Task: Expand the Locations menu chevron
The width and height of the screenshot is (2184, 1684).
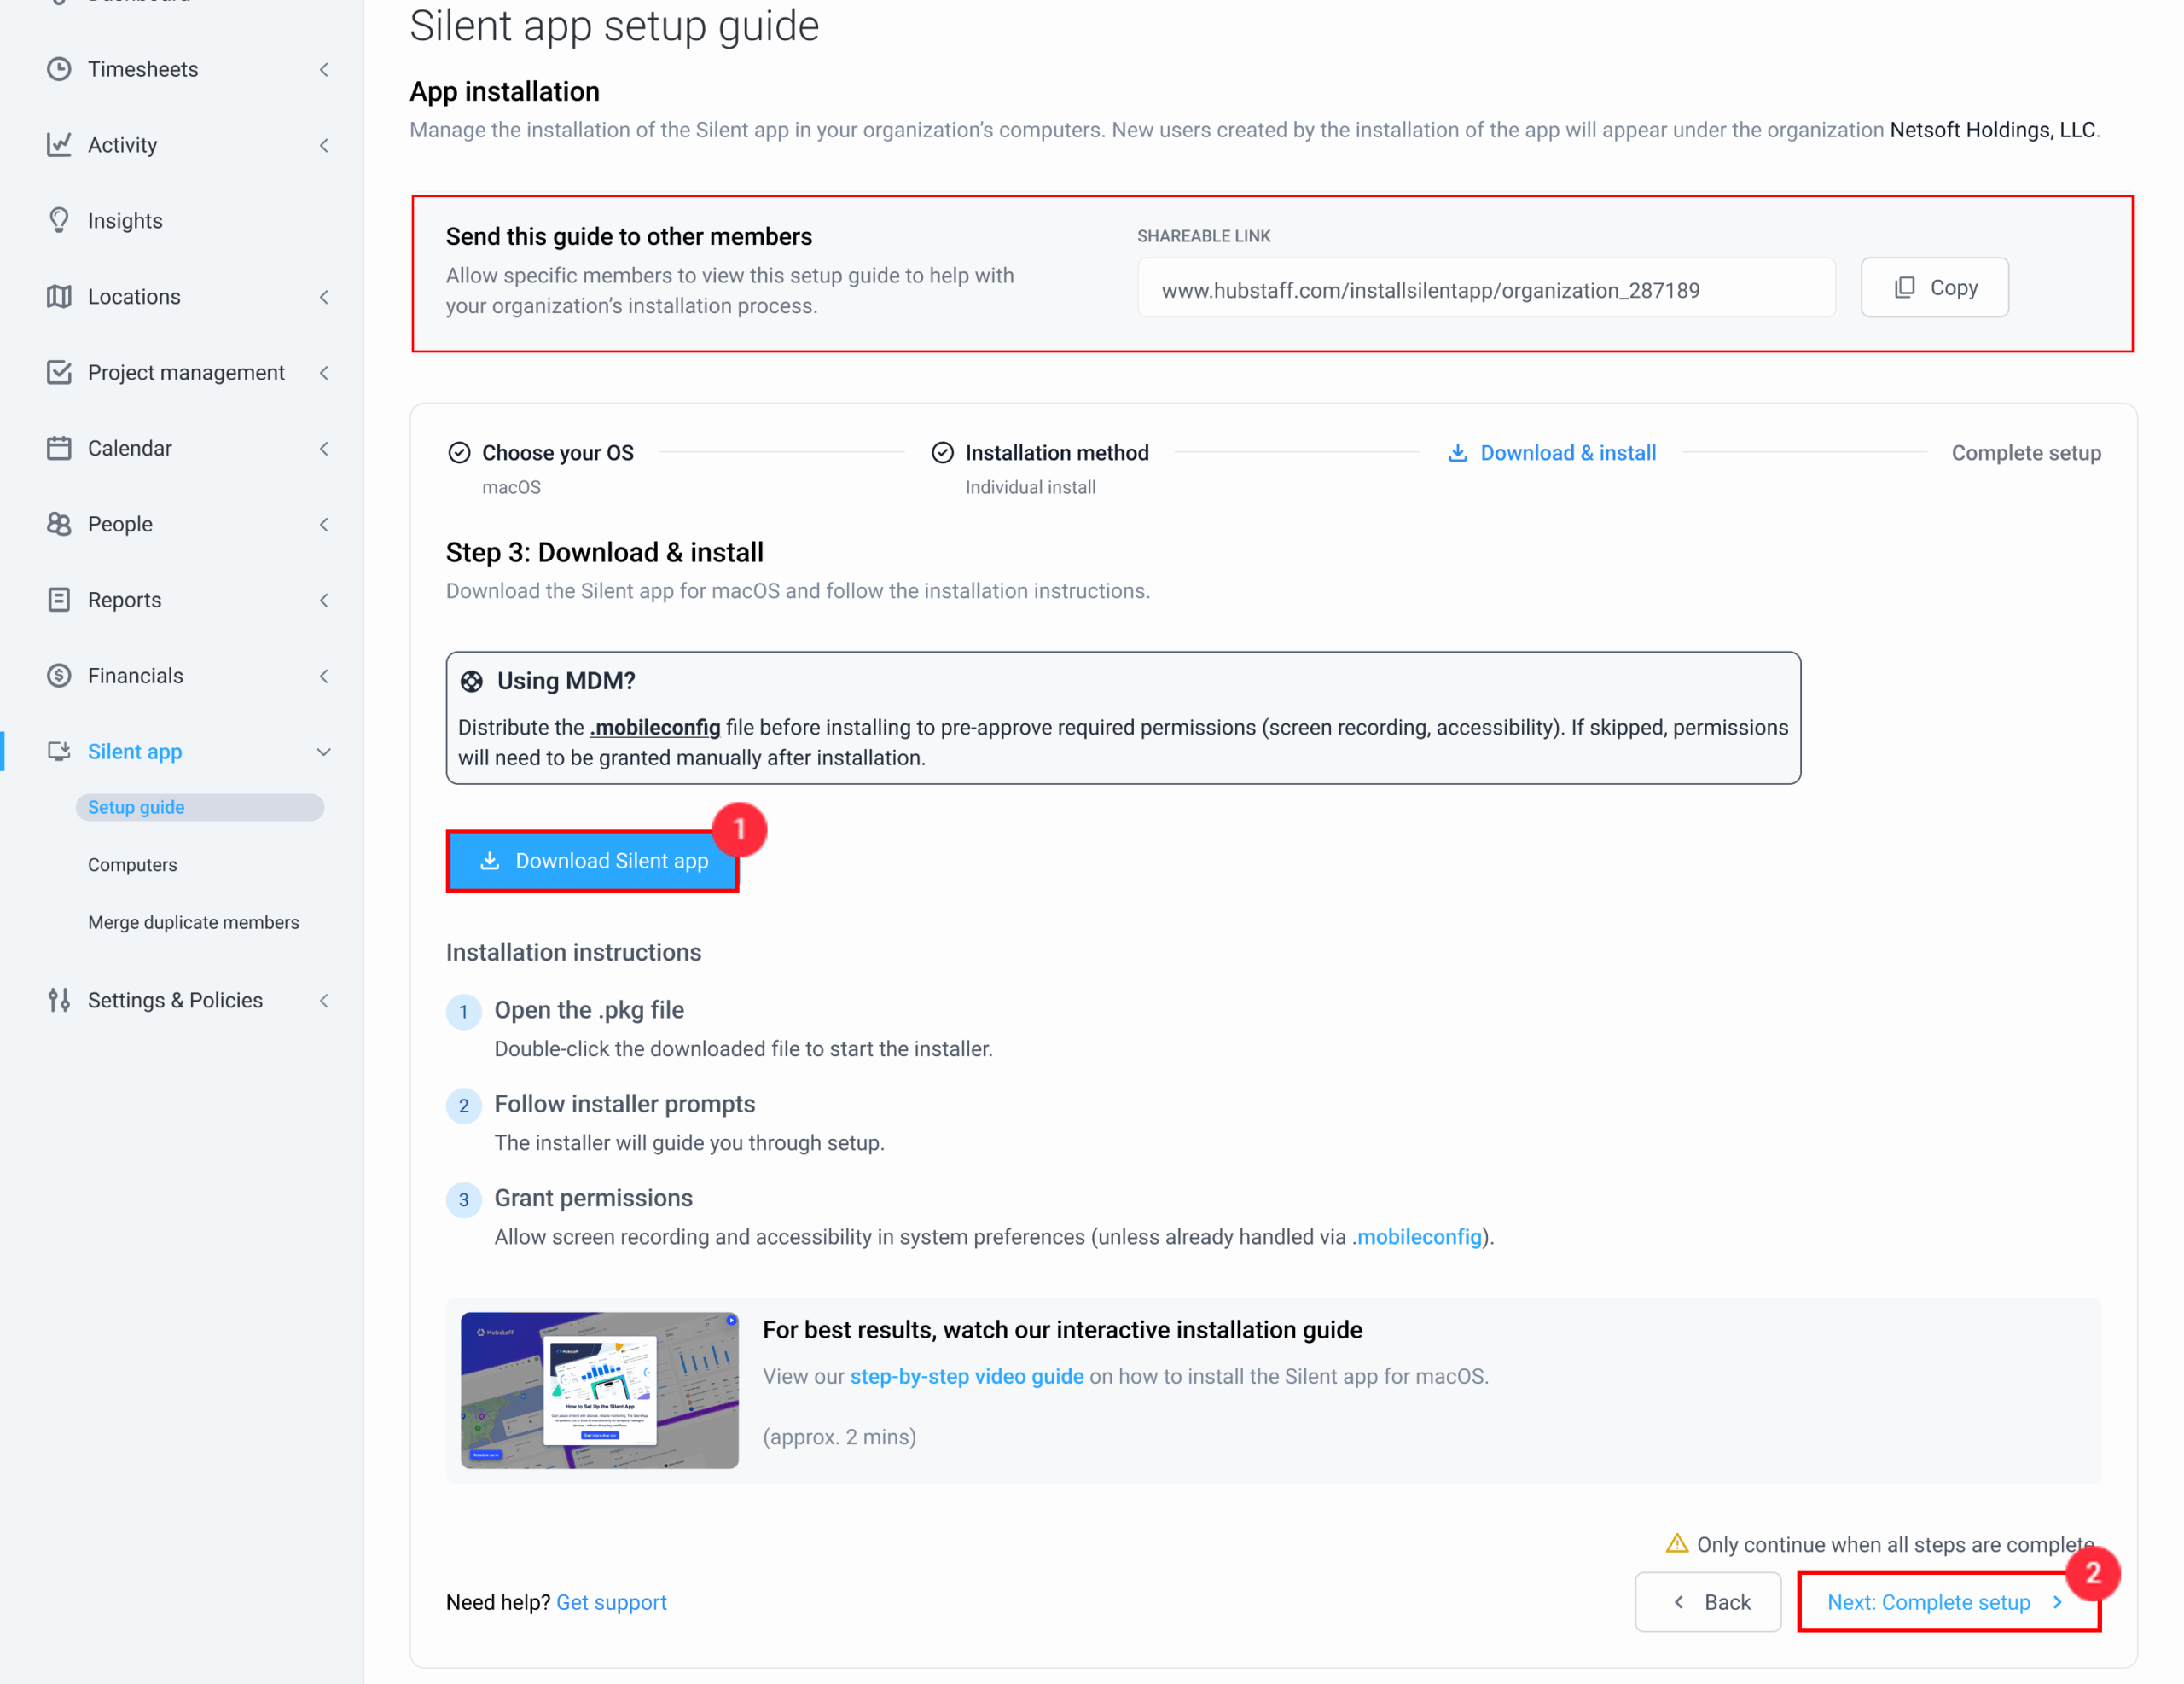Action: [324, 297]
